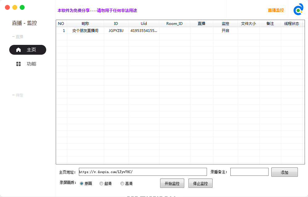
Task: Select the 超清 recording quality option
Action: point(101,183)
